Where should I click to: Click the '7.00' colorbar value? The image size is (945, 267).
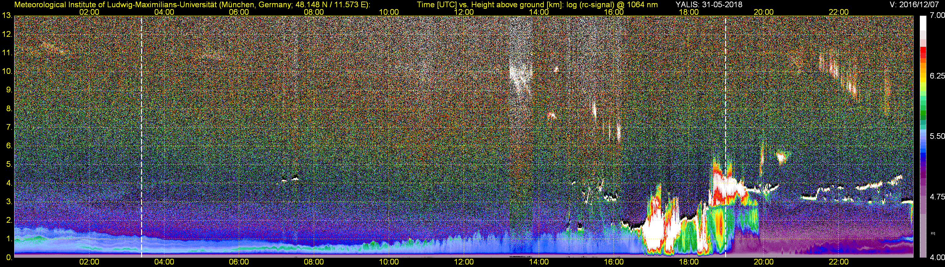tap(937, 15)
